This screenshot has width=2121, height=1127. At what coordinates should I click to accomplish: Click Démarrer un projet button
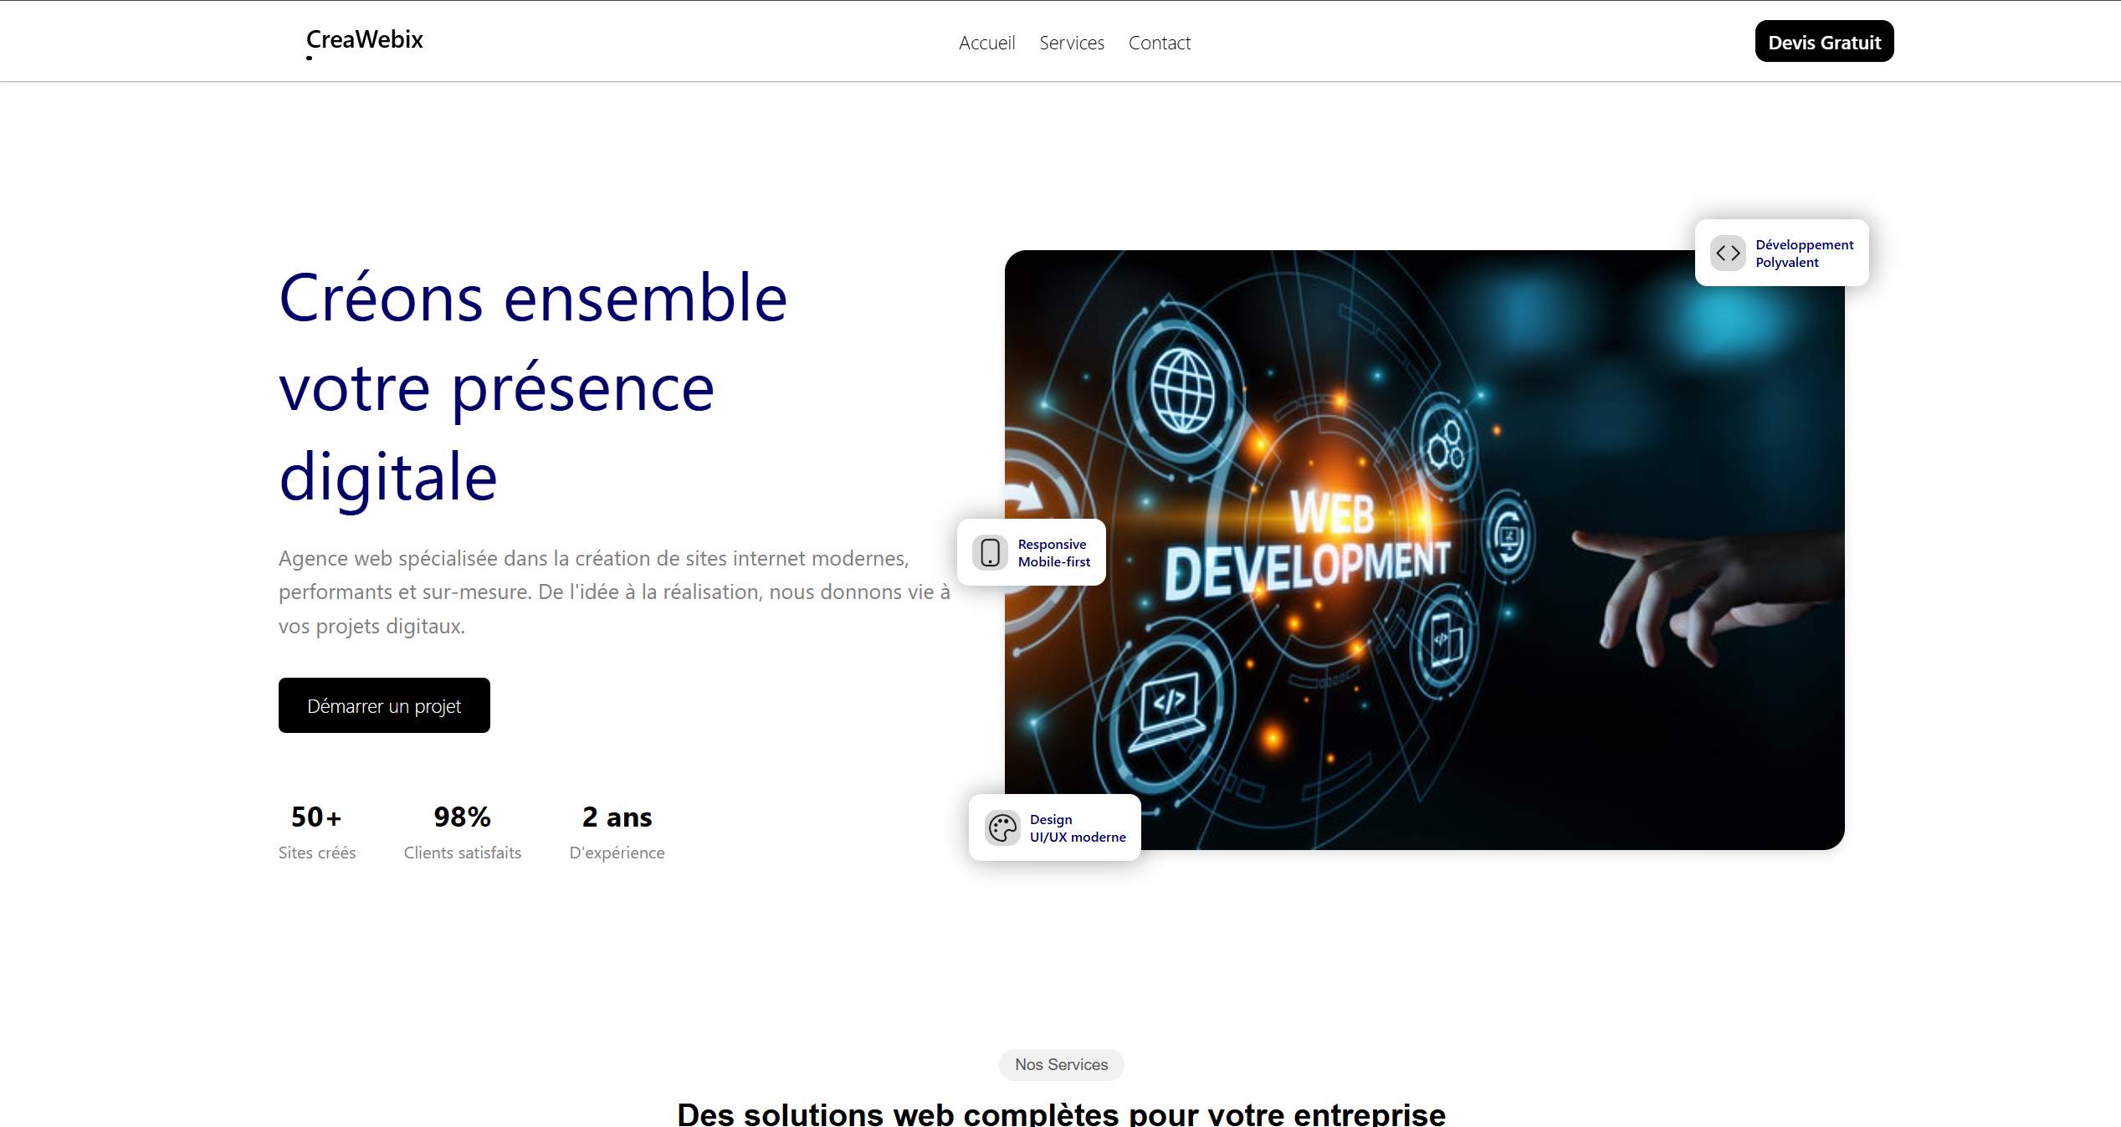tap(384, 705)
